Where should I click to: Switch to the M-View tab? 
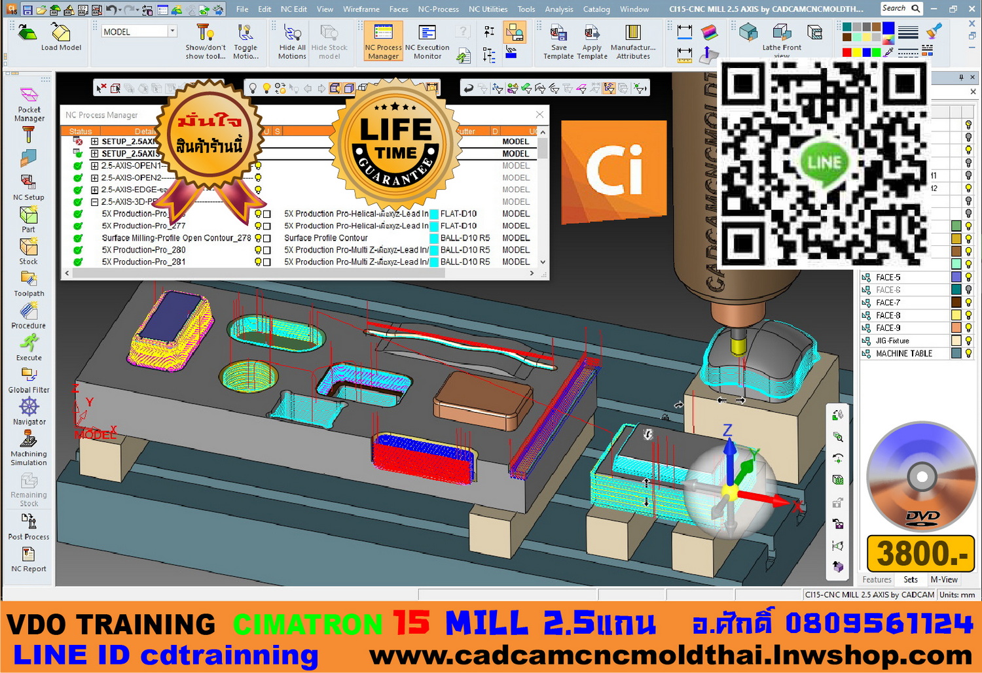(x=943, y=579)
